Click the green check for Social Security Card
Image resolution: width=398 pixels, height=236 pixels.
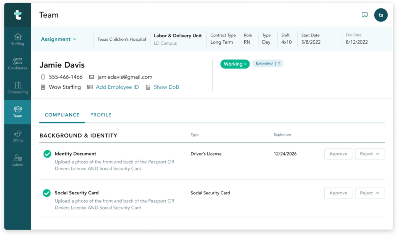click(x=46, y=193)
